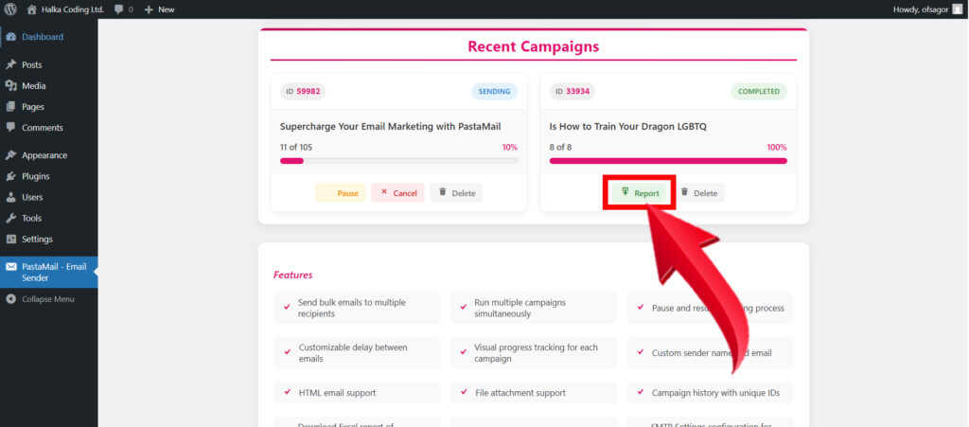The width and height of the screenshot is (969, 427).
Task: Open the New content menu
Action: 159,9
